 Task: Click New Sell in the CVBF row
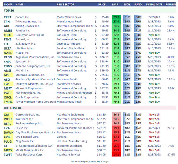(x=154, y=137)
